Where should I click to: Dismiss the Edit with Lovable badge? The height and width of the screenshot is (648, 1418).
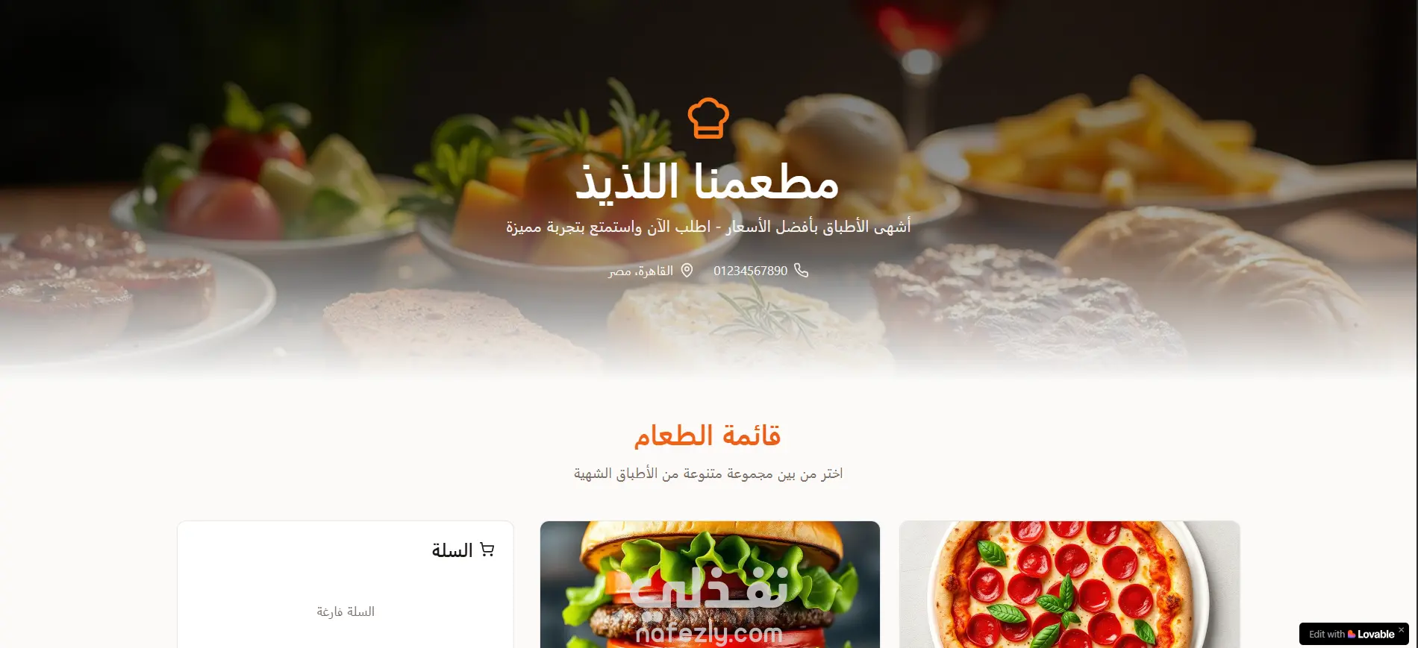pos(1401,630)
